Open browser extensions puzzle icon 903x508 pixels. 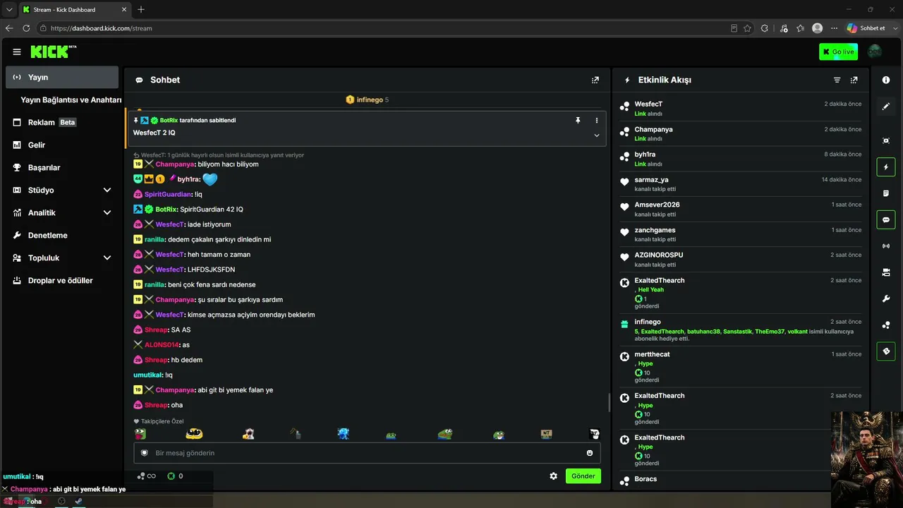pyautogui.click(x=765, y=28)
